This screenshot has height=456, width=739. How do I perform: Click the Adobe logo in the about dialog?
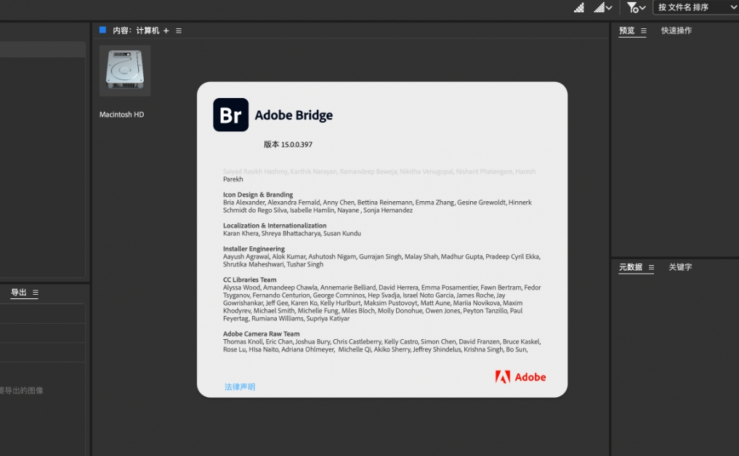(x=520, y=377)
